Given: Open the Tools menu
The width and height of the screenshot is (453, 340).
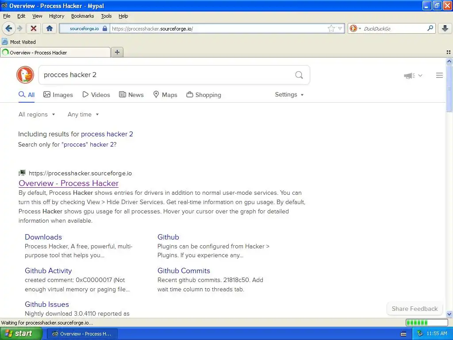Looking at the screenshot, I should (x=106, y=16).
